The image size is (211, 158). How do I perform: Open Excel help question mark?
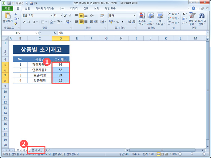click(x=193, y=8)
